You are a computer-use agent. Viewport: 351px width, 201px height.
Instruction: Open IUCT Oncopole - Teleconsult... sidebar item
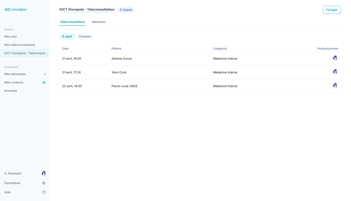[25, 53]
